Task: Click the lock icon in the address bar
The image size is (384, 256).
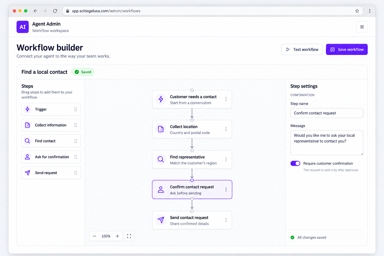Action: click(67, 11)
